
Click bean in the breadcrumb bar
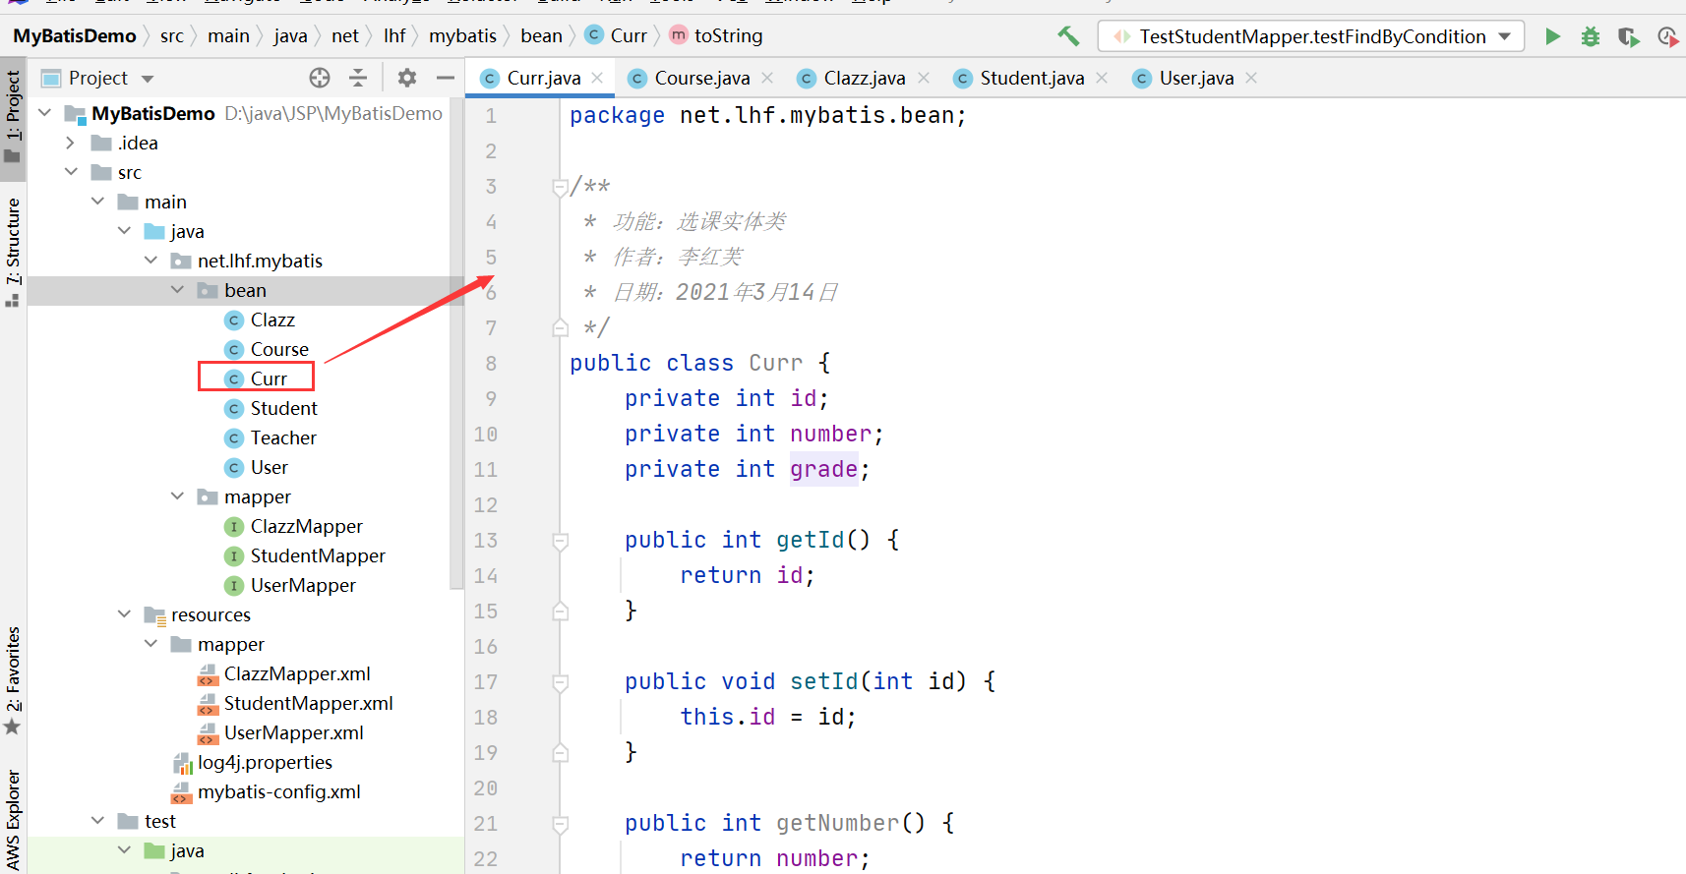541,36
